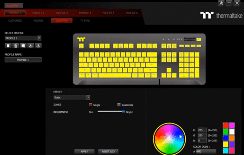Switch to Profile 5 tab
The image size is (244, 155).
click(108, 13)
